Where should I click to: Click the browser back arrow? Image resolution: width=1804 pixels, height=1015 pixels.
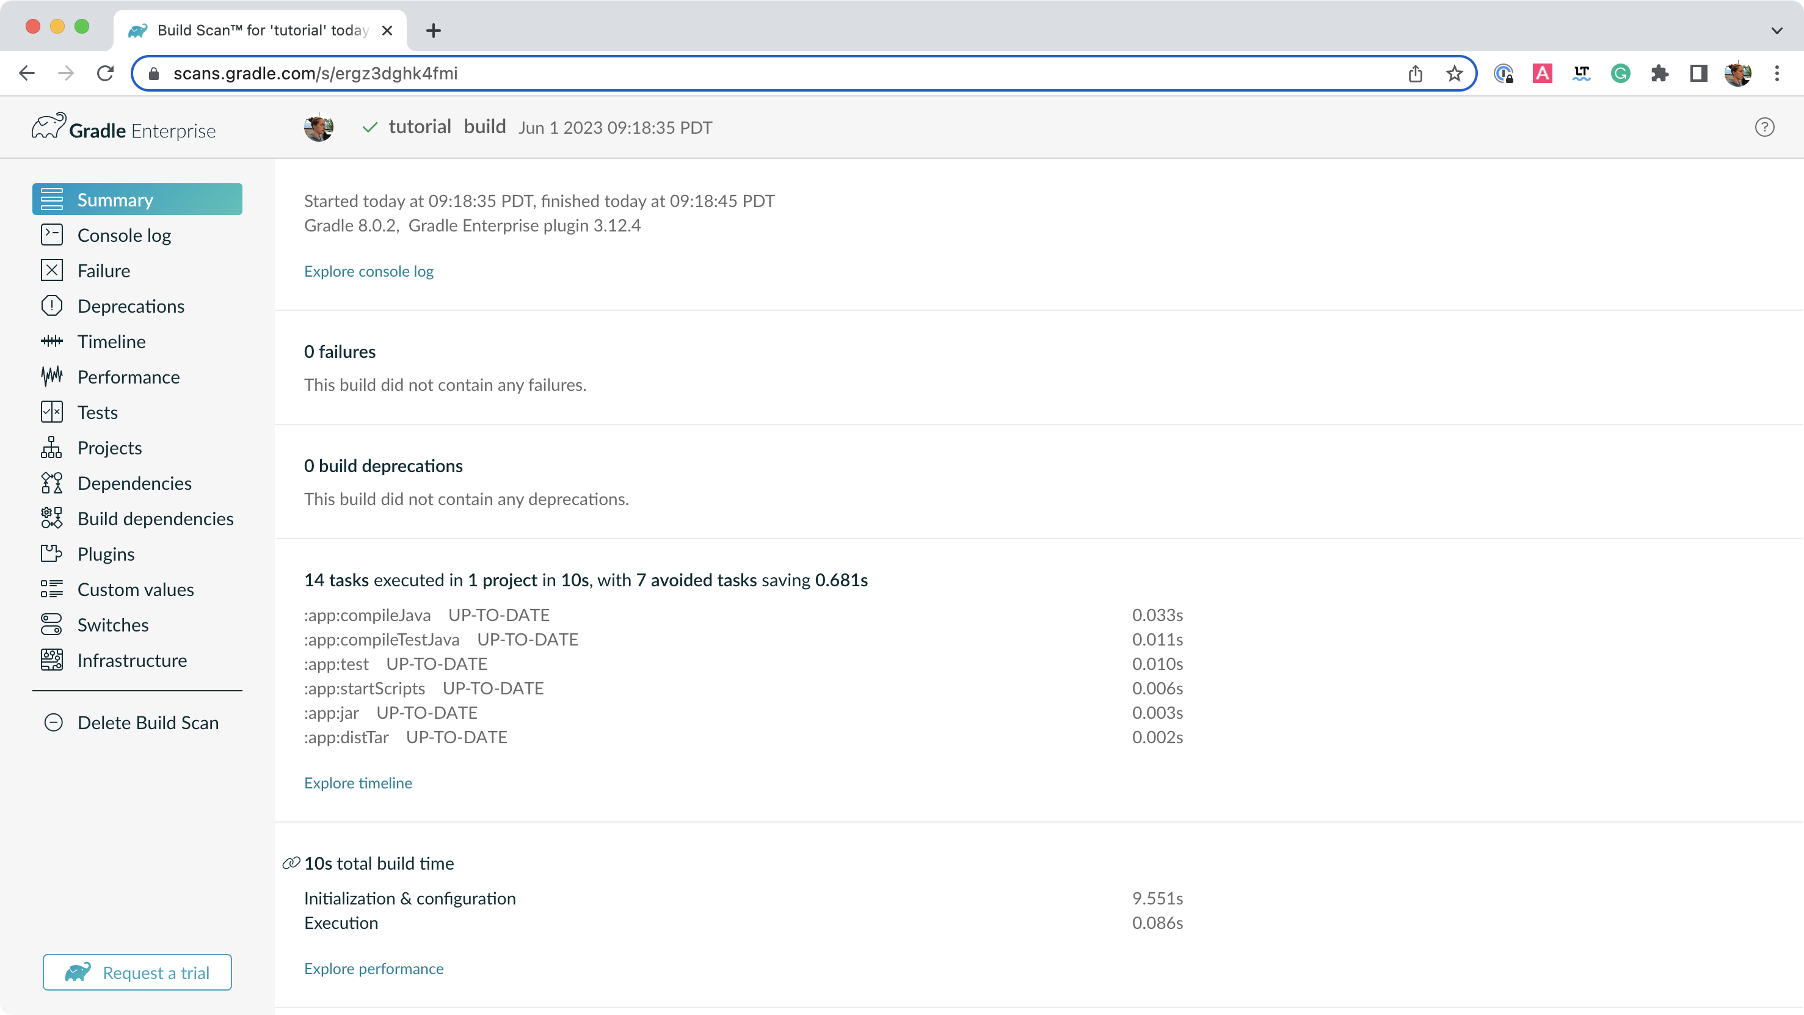point(27,73)
